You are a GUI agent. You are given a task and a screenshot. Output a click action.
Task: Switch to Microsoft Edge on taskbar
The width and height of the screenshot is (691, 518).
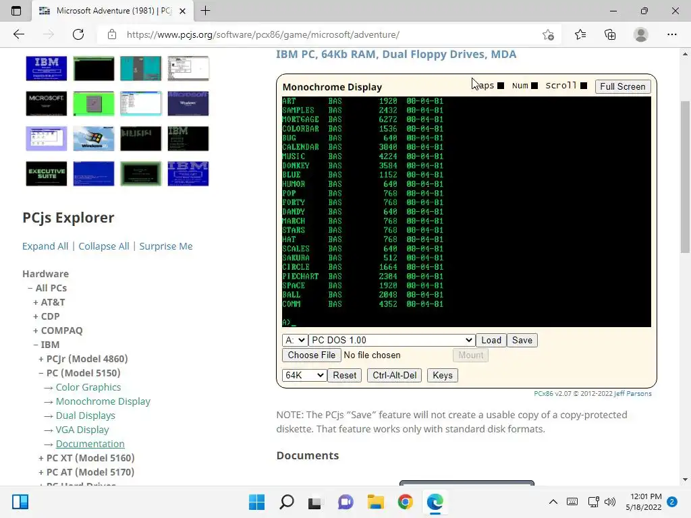coord(435,502)
